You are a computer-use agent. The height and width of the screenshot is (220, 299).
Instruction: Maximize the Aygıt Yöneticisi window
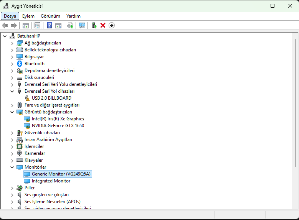click(x=273, y=6)
